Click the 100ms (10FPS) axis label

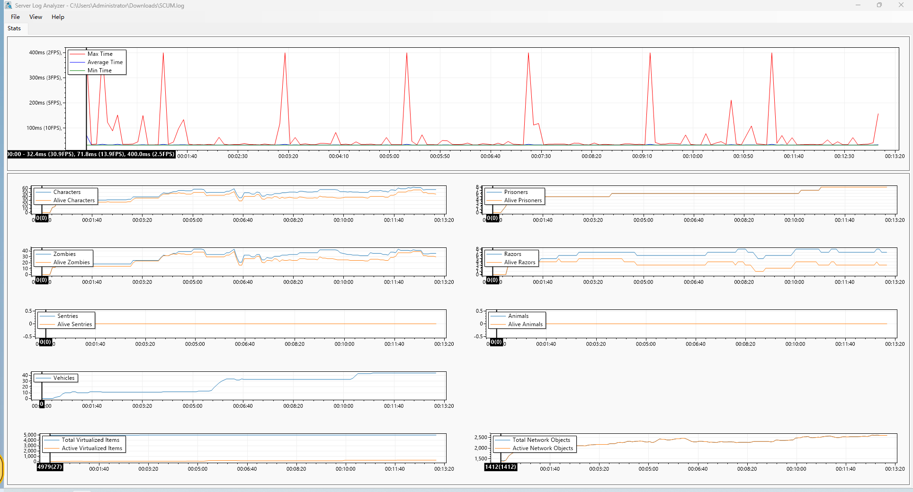[x=44, y=128]
